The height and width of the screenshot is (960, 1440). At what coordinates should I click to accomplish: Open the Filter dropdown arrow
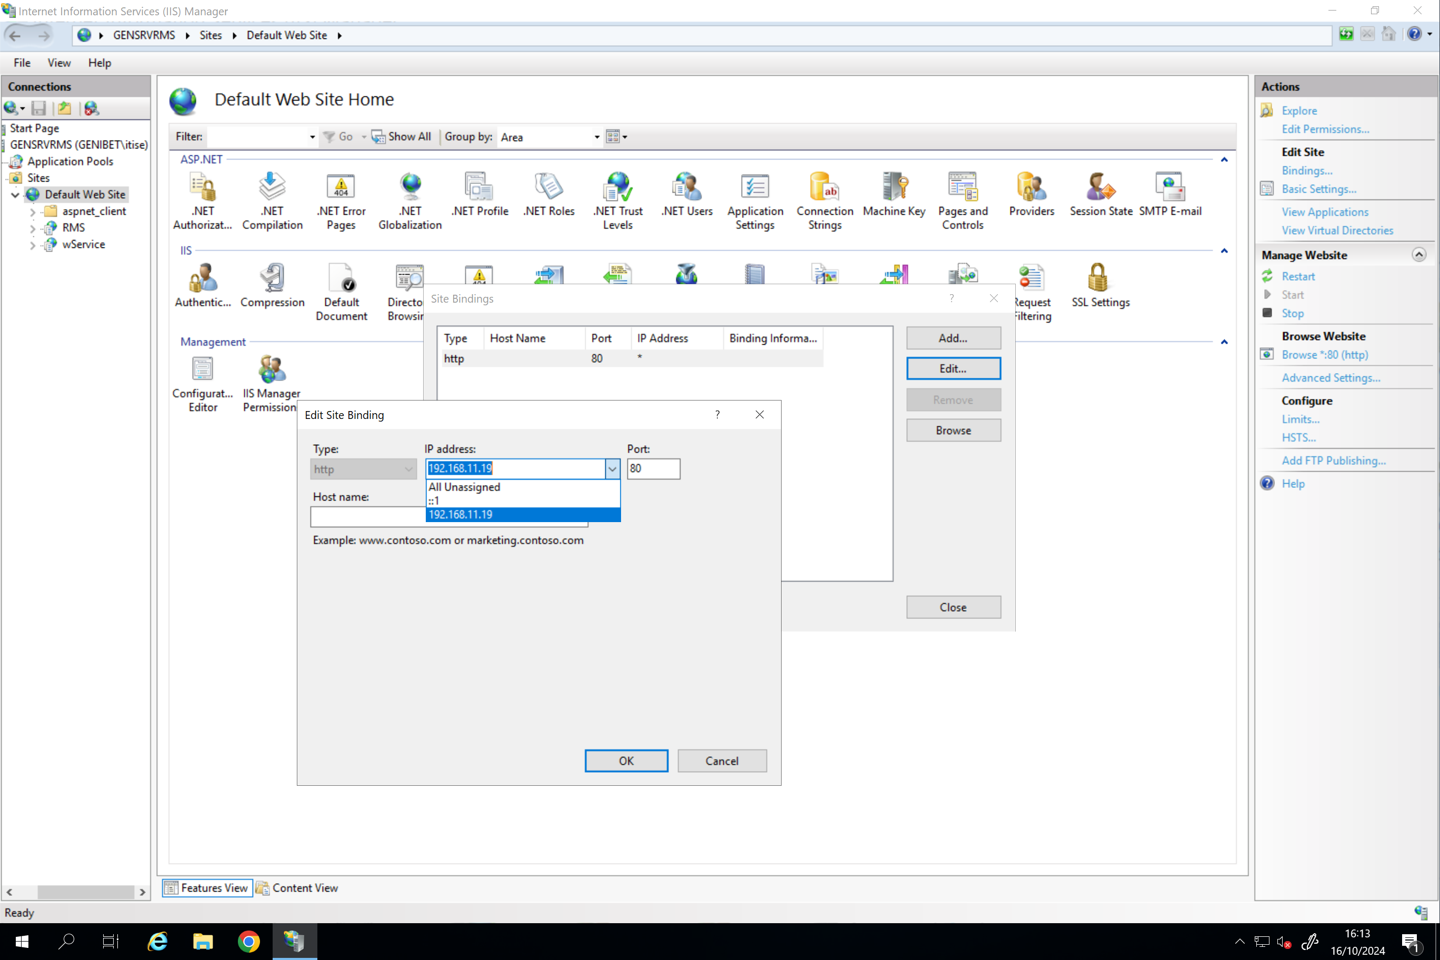(x=312, y=137)
